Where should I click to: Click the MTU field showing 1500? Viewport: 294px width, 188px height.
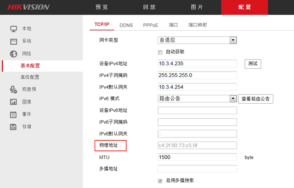[x=197, y=157]
